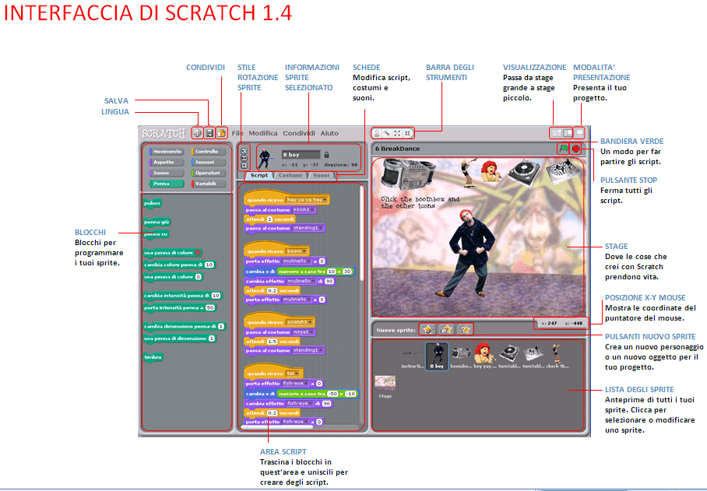The height and width of the screenshot is (491, 707).
Task: Click the boombox on the stage
Action: (408, 173)
